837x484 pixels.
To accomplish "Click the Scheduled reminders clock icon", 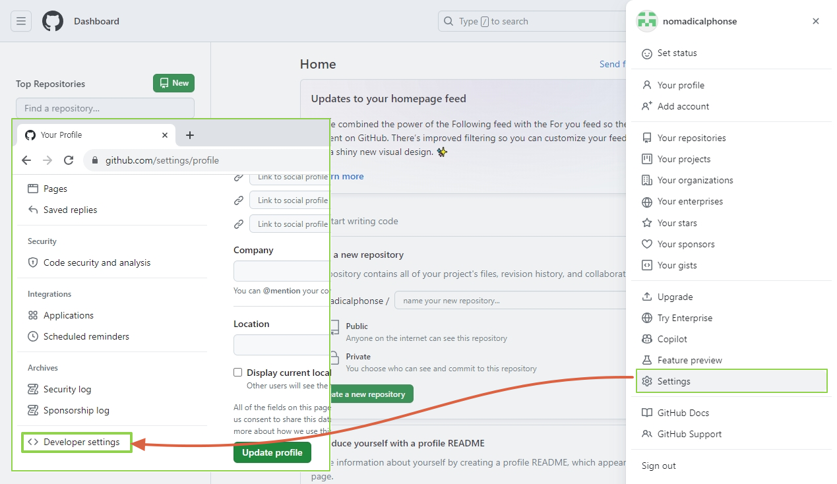I will [33, 336].
